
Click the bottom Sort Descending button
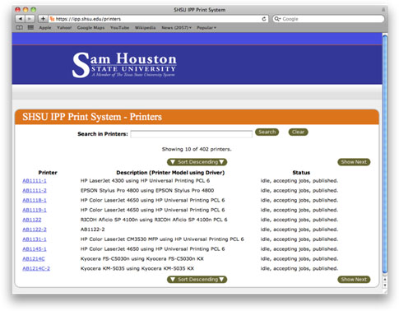click(197, 280)
